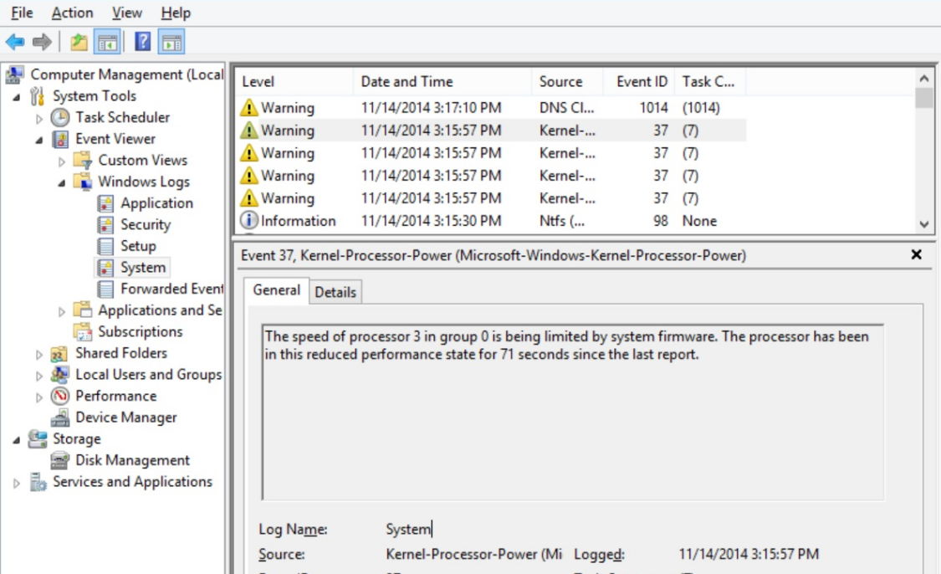
Task: Collapse the System Tools node
Action: coord(16,97)
